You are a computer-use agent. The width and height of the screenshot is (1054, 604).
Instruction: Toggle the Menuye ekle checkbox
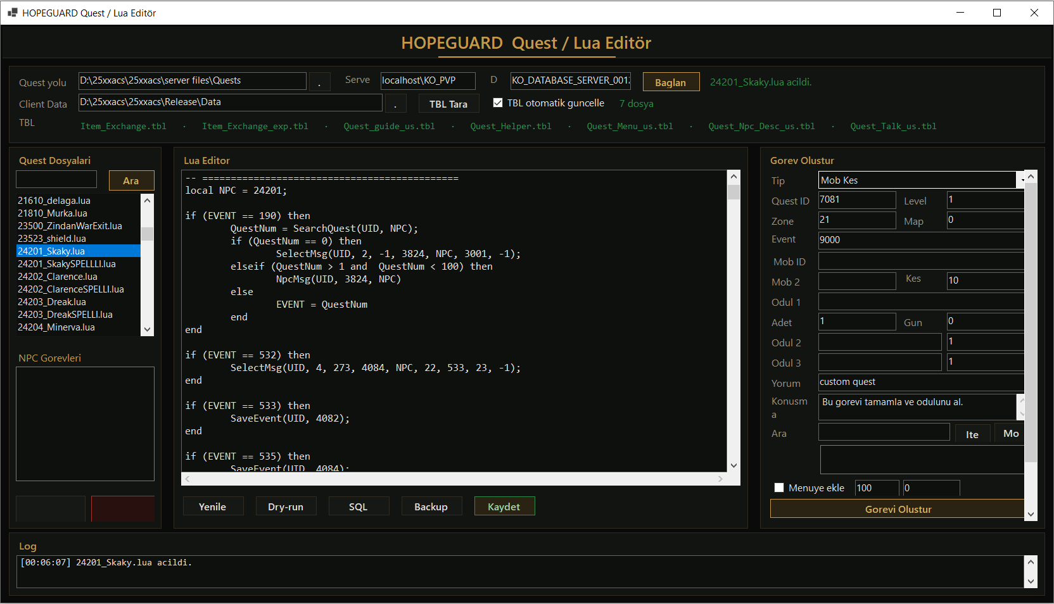pos(779,488)
